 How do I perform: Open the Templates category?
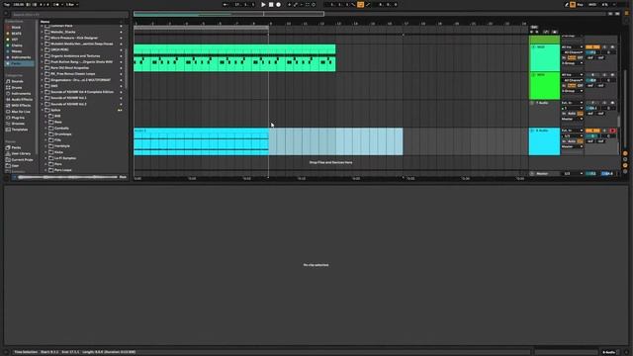pyautogui.click(x=20, y=130)
